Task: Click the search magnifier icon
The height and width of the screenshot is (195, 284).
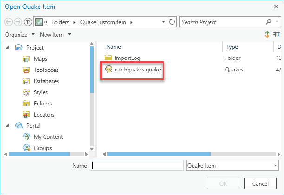Action: pyautogui.click(x=269, y=22)
